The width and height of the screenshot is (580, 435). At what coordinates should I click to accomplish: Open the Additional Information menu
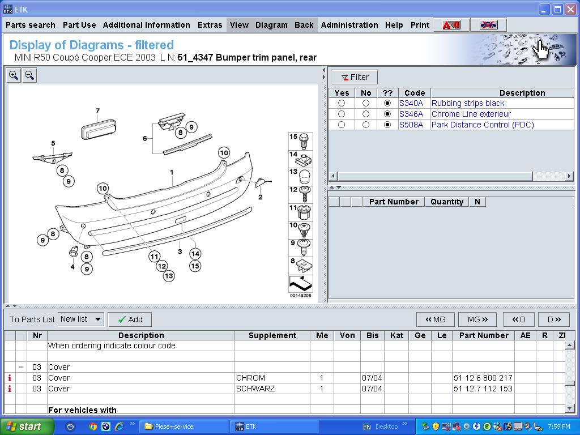coord(146,25)
